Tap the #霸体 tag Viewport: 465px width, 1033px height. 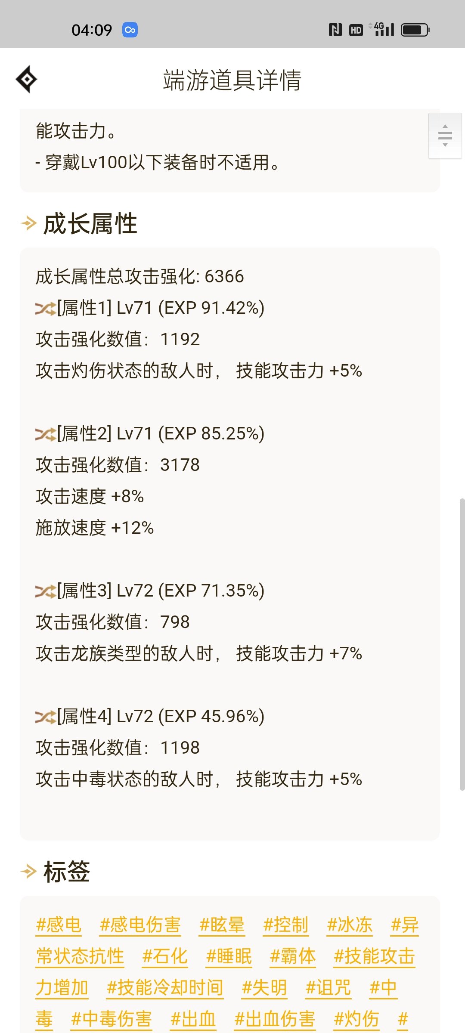click(x=293, y=956)
